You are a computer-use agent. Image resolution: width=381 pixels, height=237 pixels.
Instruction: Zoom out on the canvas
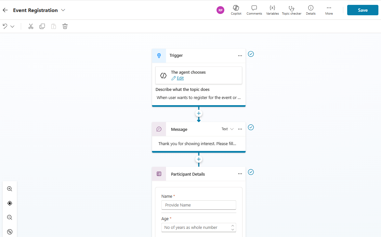pyautogui.click(x=10, y=218)
